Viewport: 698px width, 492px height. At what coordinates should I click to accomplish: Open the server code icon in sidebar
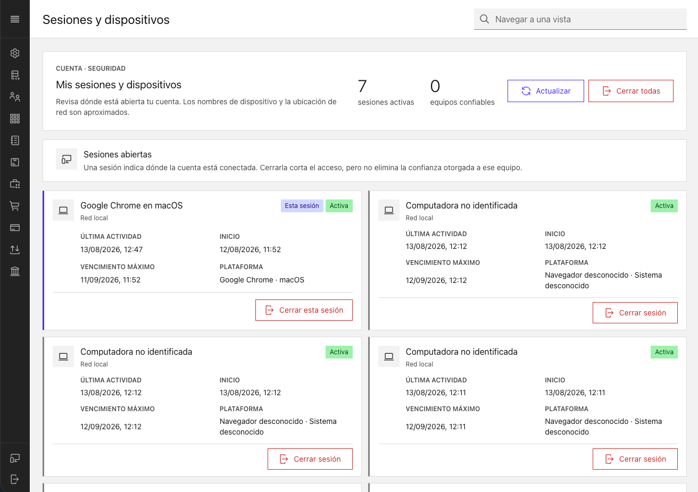coord(15,75)
